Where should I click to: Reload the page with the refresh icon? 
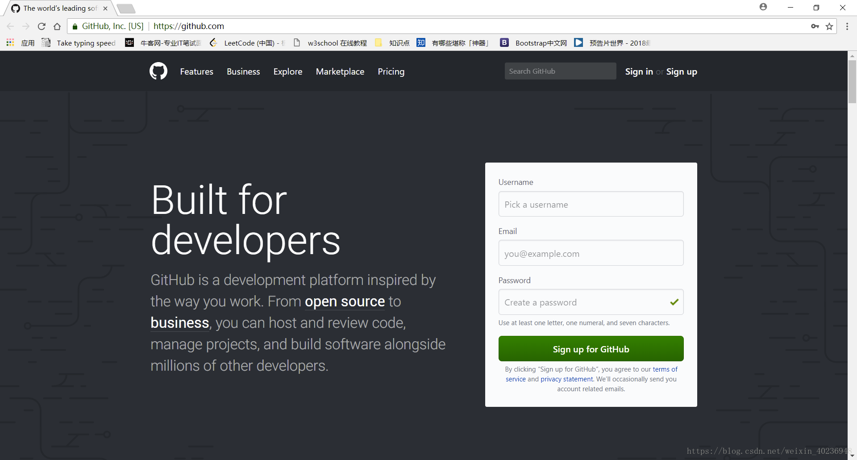(x=42, y=26)
